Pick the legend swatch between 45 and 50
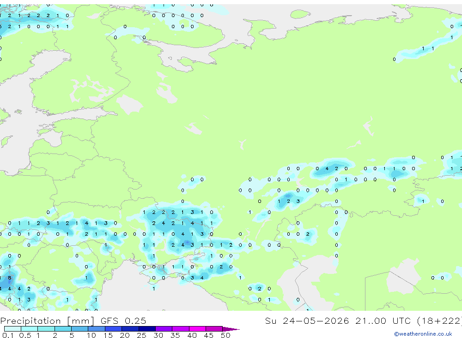Image resolution: width=462 pixels, height=338 pixels. pos(214,329)
